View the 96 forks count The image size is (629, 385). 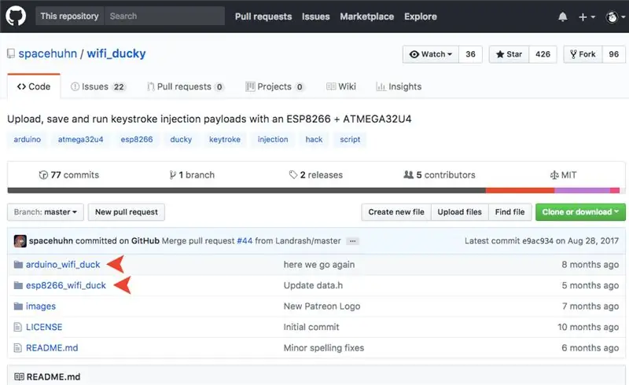point(614,54)
